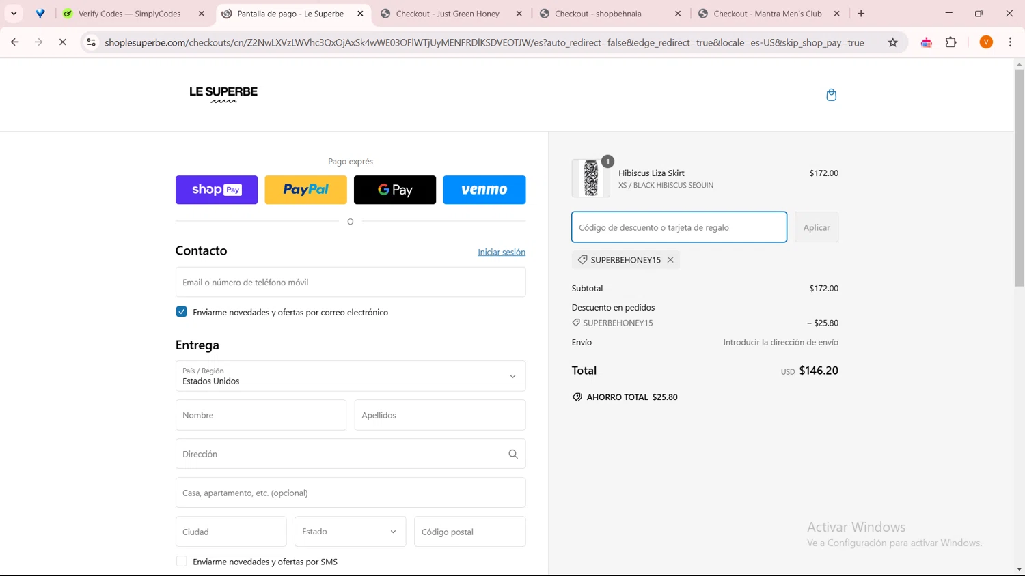Switch to Checkout Just Green Honey tab
Screen dimensions: 1025x576
(x=451, y=14)
